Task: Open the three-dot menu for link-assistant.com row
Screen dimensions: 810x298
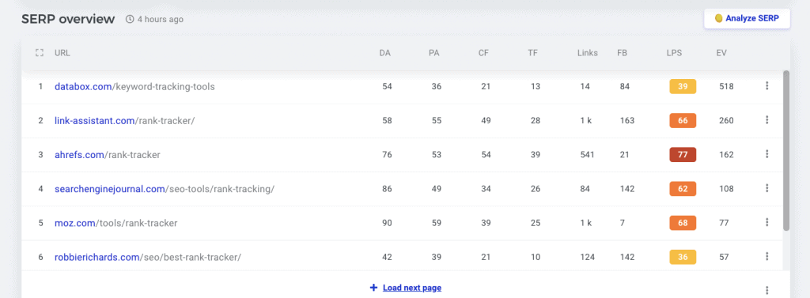Action: click(767, 120)
